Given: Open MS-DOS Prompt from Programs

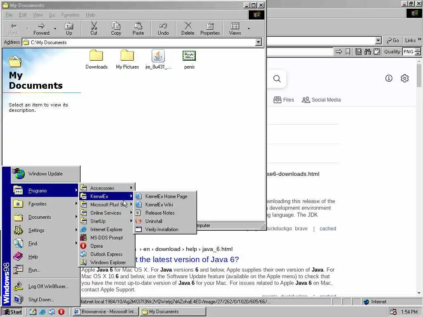Looking at the screenshot, I should pos(107,237).
